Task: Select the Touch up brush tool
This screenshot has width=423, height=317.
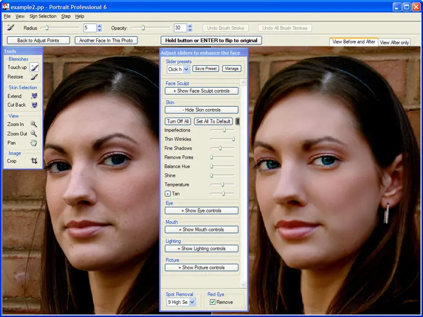Action: tap(34, 68)
